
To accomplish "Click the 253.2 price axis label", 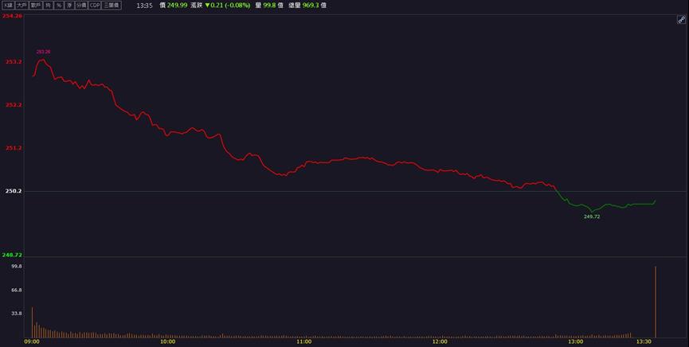I will point(14,62).
